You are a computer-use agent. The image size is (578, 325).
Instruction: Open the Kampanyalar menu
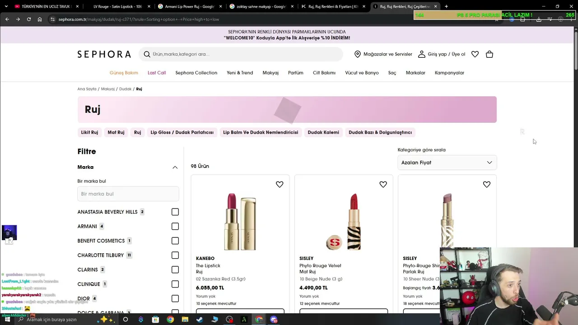tap(449, 73)
